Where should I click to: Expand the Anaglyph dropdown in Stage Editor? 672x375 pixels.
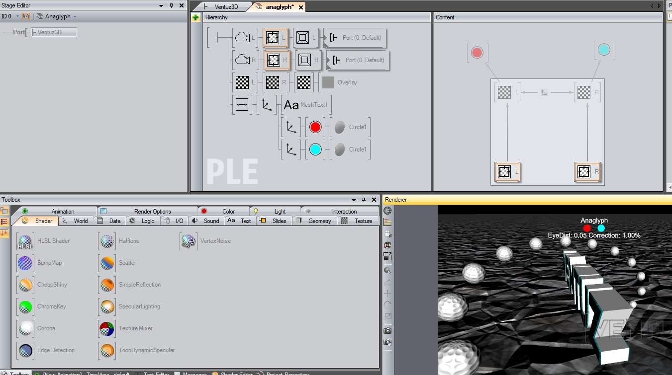(75, 16)
